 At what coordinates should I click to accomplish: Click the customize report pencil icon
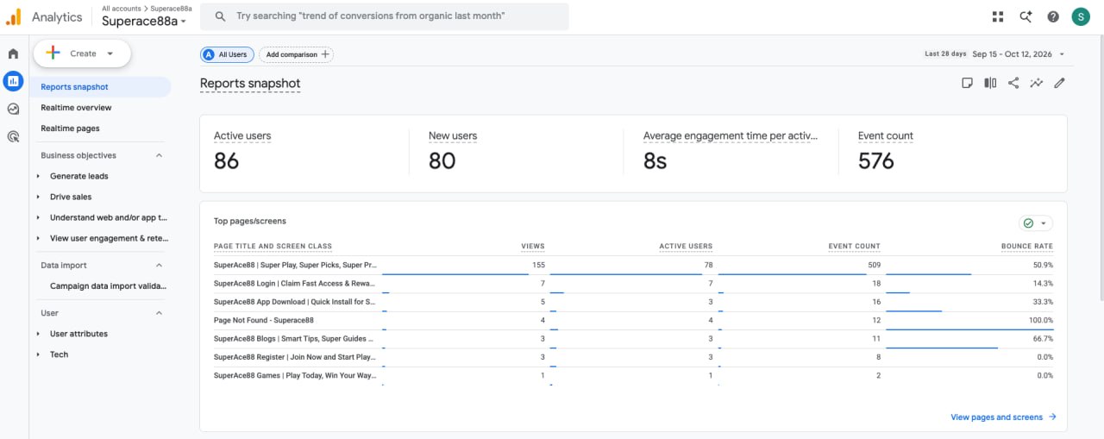[x=1059, y=83]
